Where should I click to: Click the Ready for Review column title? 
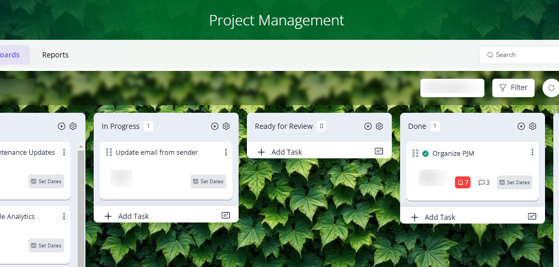pos(284,126)
